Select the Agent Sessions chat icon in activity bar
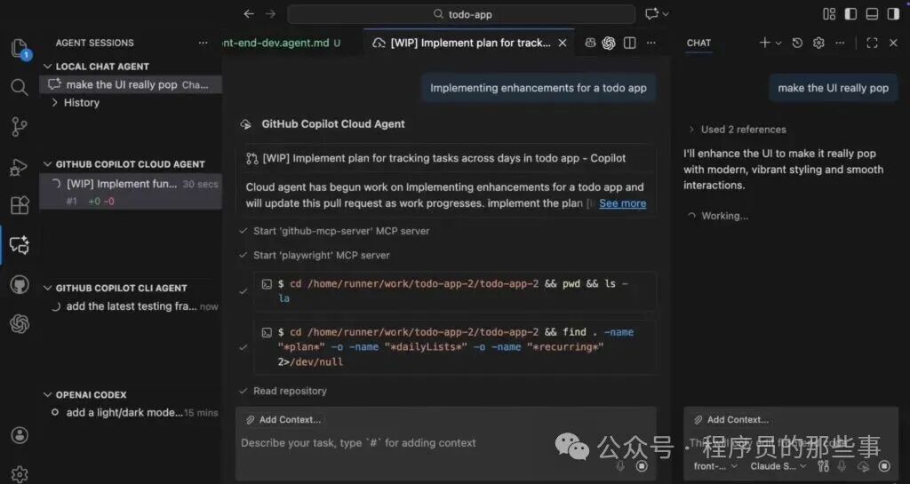 pos(20,245)
